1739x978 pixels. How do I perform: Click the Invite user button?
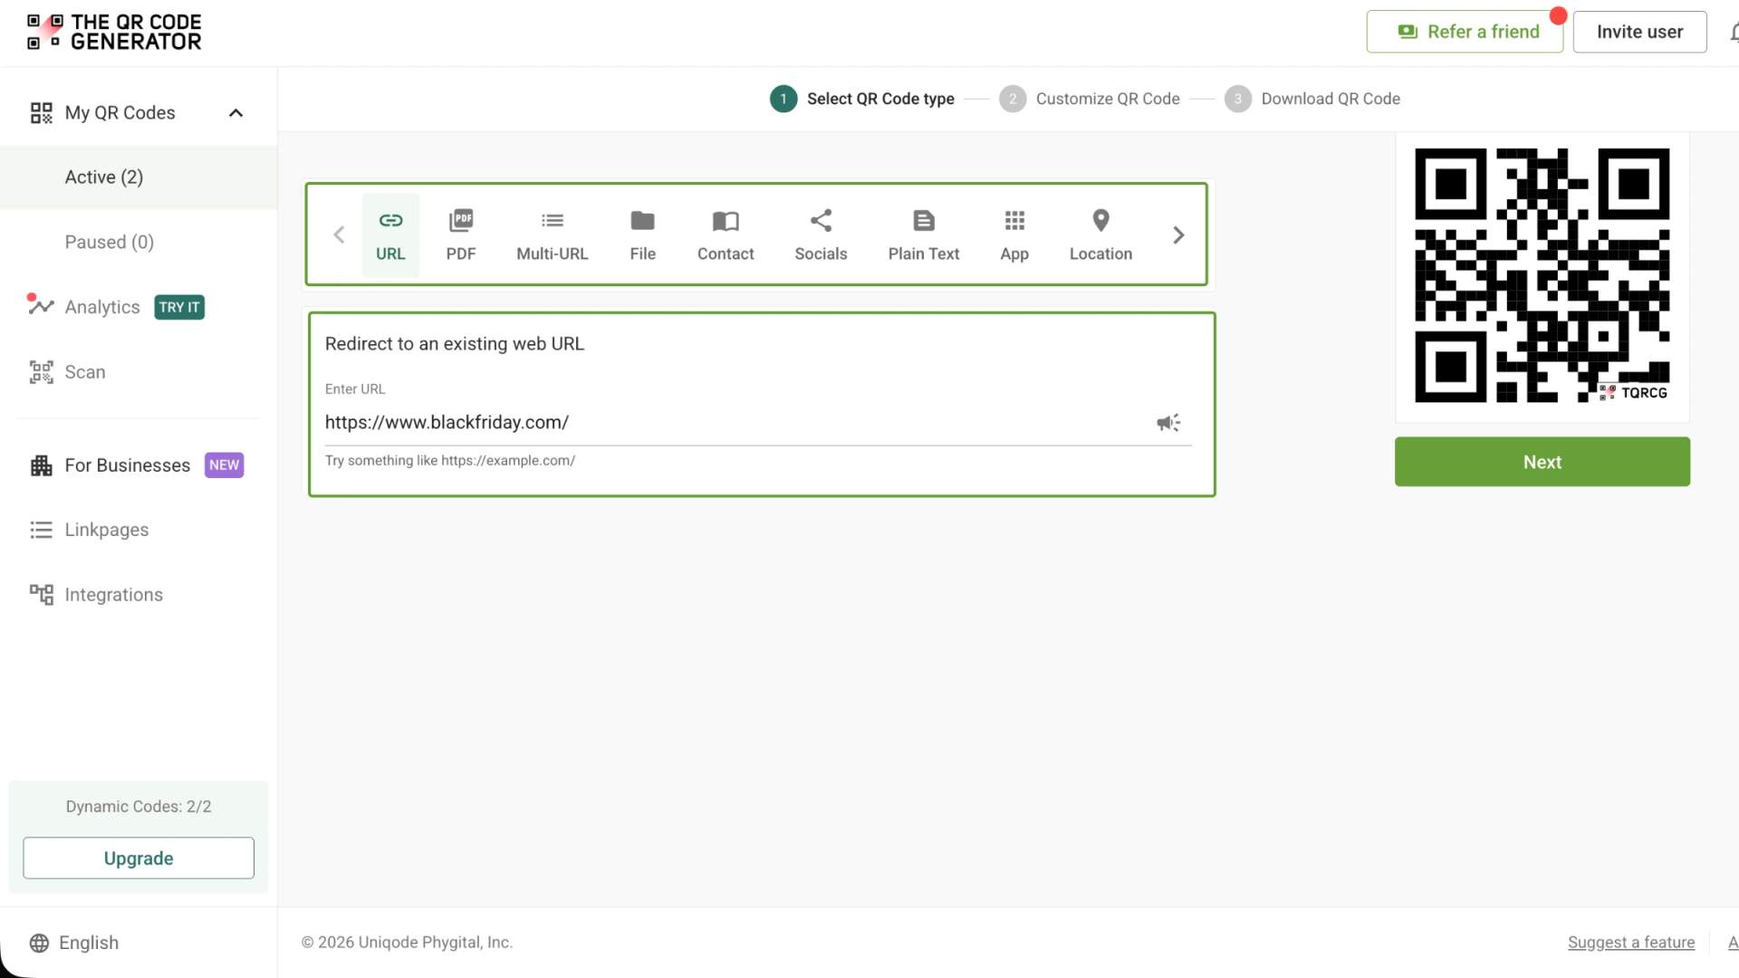coord(1639,32)
